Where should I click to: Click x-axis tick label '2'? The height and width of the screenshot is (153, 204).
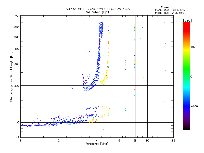(59, 141)
